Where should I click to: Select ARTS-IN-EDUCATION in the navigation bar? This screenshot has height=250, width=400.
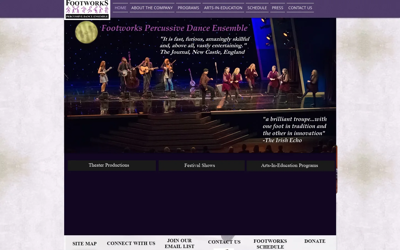(223, 8)
